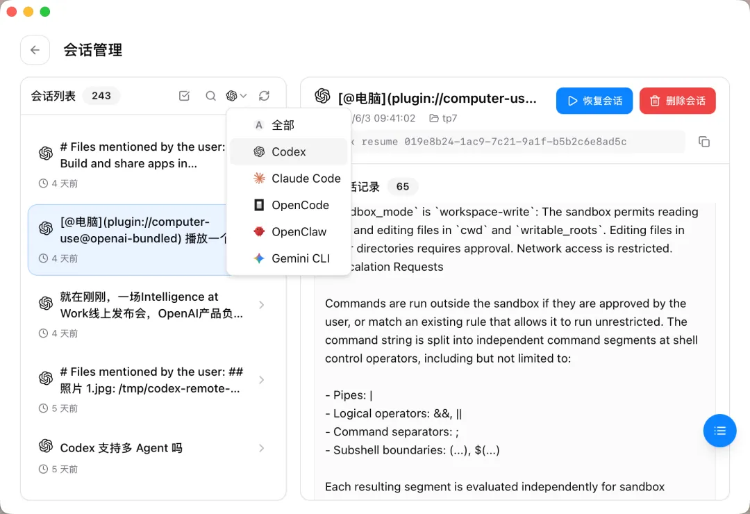
Task: Choose OpenClaw in the filter menu
Action: [x=289, y=231]
